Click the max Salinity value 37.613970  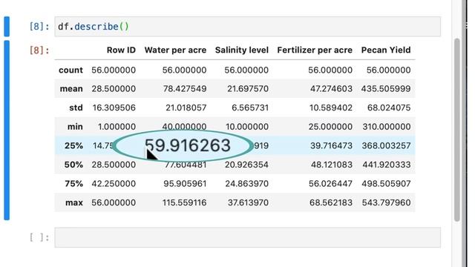248,202
